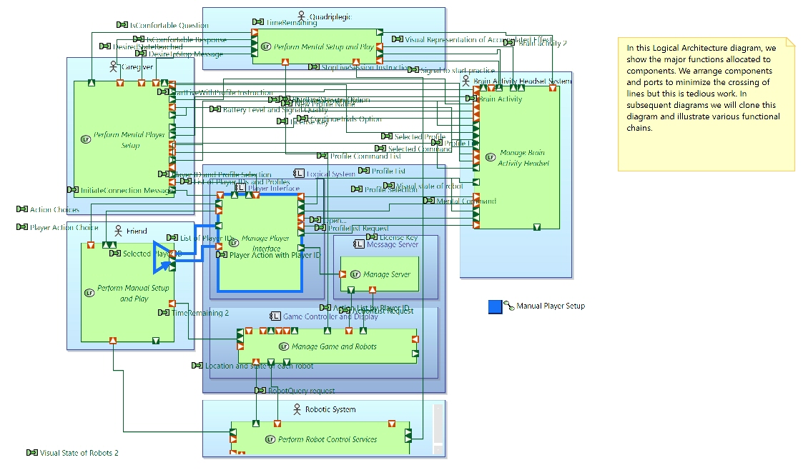Select the Friend actor stick-figure icon
The width and height of the screenshot is (803, 475).
click(x=118, y=231)
